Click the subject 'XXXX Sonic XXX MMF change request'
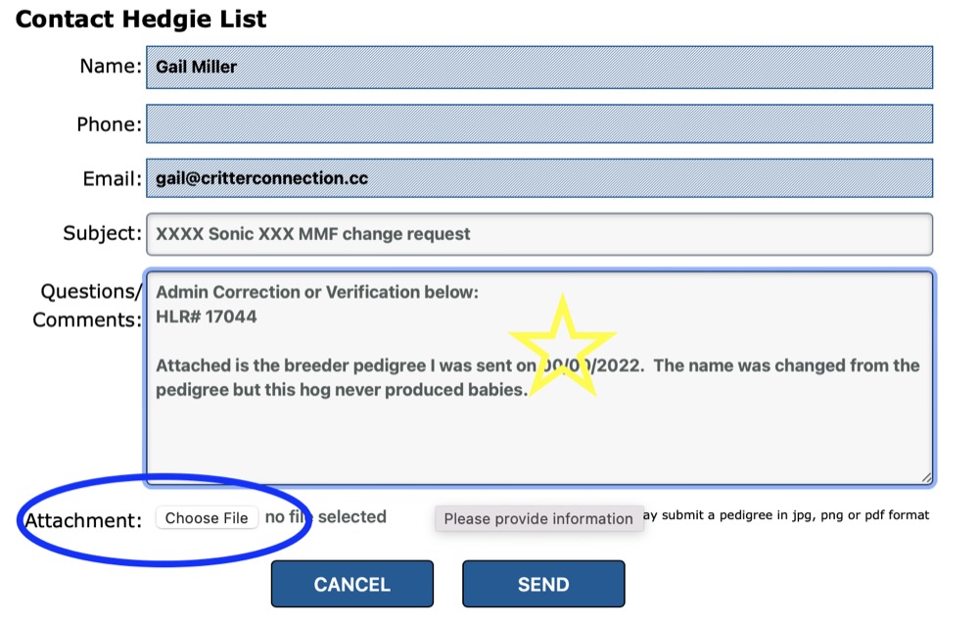 (310, 233)
